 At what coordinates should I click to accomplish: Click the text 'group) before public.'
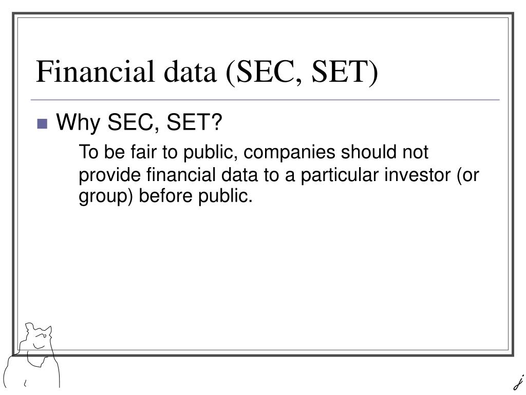click(x=165, y=196)
